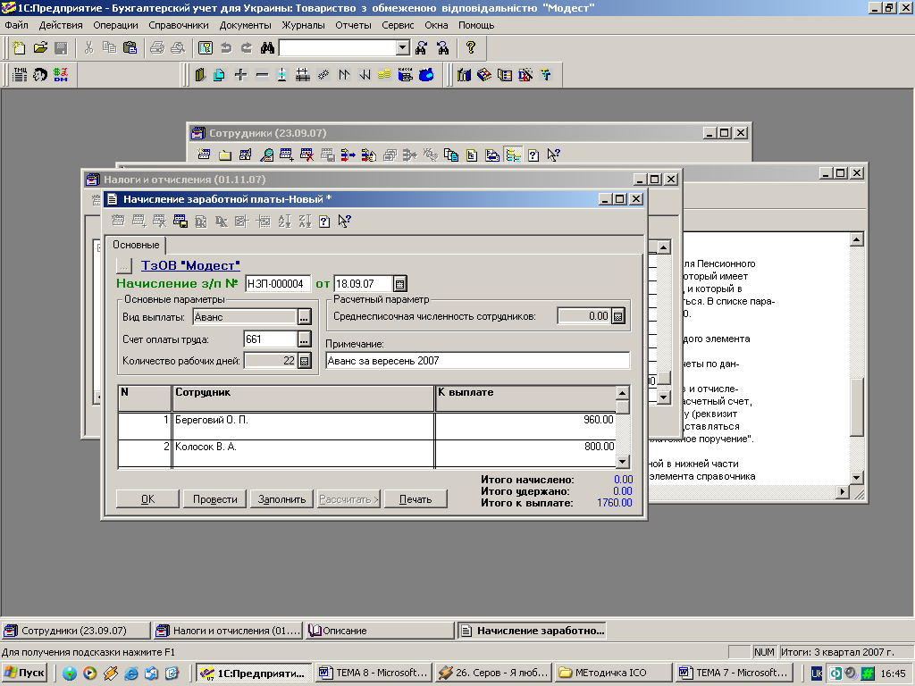
Task: Click the currency $ DM icon
Action: [60, 75]
